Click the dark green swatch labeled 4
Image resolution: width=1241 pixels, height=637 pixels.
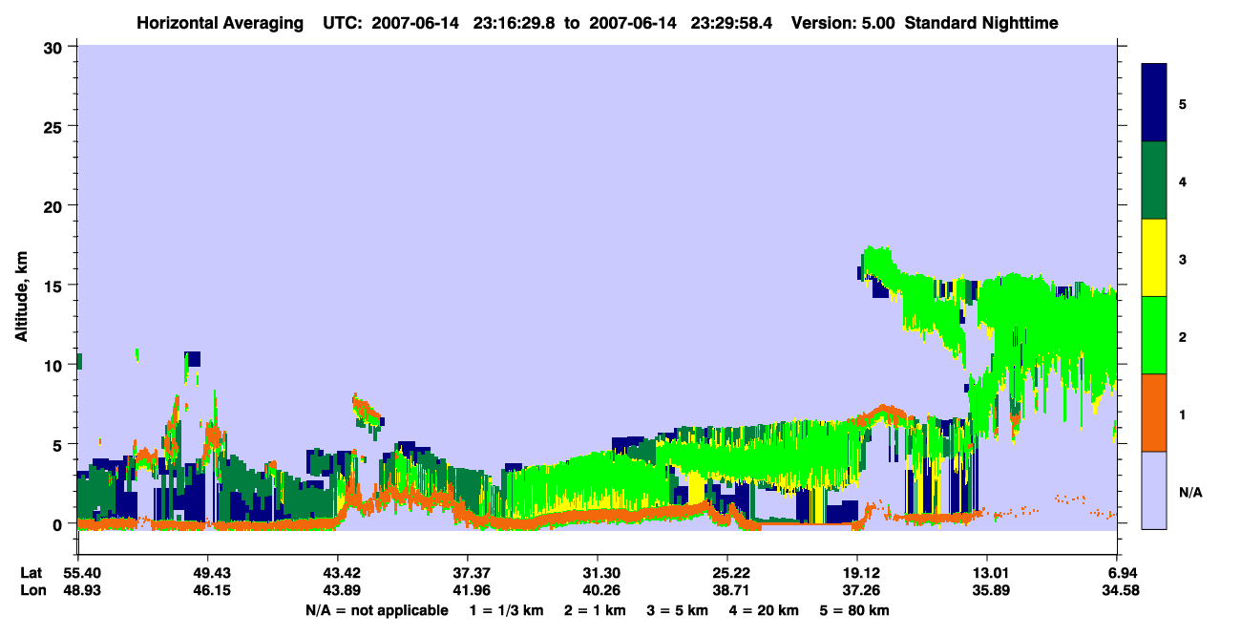tap(1154, 180)
